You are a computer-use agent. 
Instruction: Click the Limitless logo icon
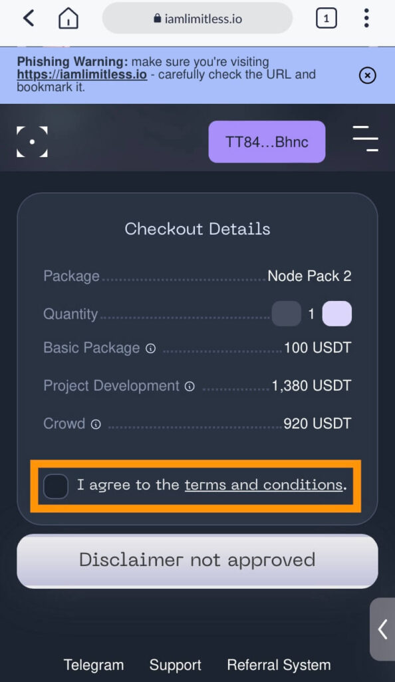pos(32,142)
